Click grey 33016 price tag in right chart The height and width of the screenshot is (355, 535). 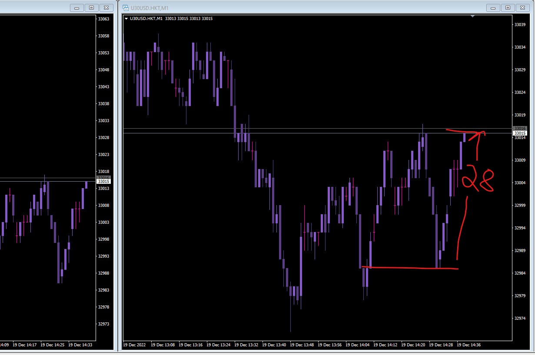[x=520, y=128]
